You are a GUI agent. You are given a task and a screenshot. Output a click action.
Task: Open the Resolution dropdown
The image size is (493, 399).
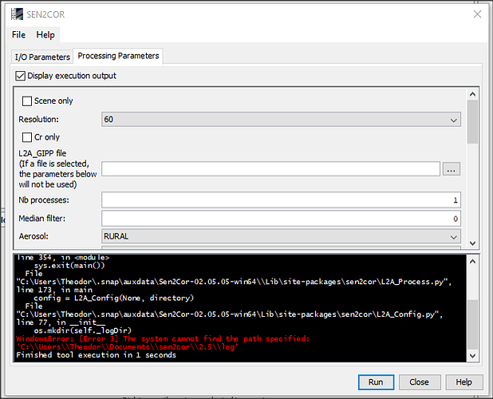point(281,120)
